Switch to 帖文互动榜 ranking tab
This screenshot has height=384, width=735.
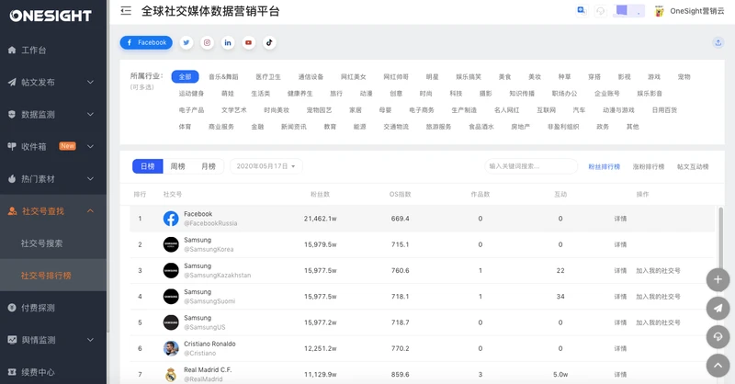[693, 166]
